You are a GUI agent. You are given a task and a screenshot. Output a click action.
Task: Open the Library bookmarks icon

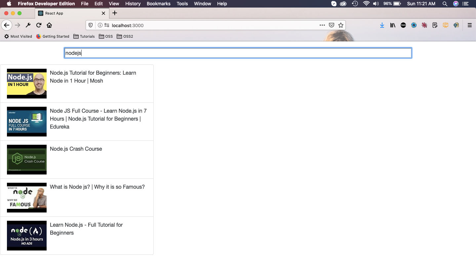point(393,25)
